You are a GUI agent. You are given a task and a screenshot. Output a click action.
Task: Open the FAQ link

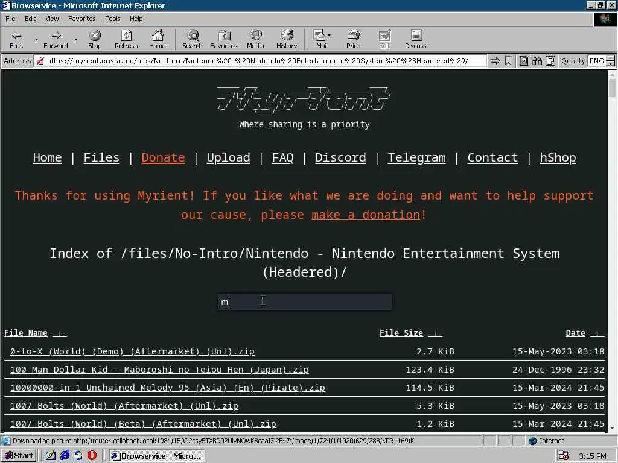click(x=282, y=157)
